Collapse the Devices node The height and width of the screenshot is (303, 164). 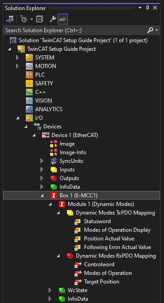(26, 127)
